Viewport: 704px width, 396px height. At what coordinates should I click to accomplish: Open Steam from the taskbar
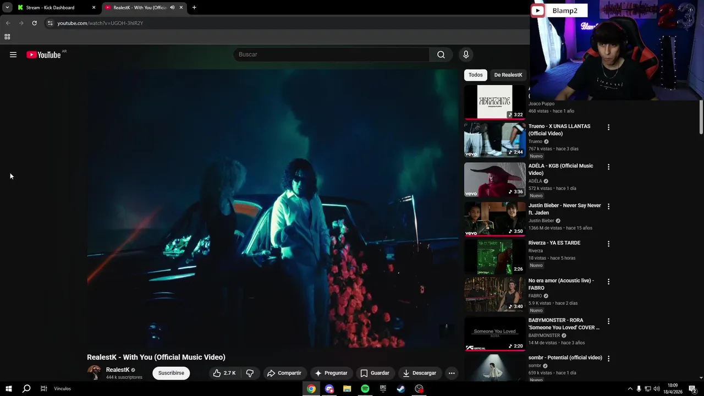[401, 389]
